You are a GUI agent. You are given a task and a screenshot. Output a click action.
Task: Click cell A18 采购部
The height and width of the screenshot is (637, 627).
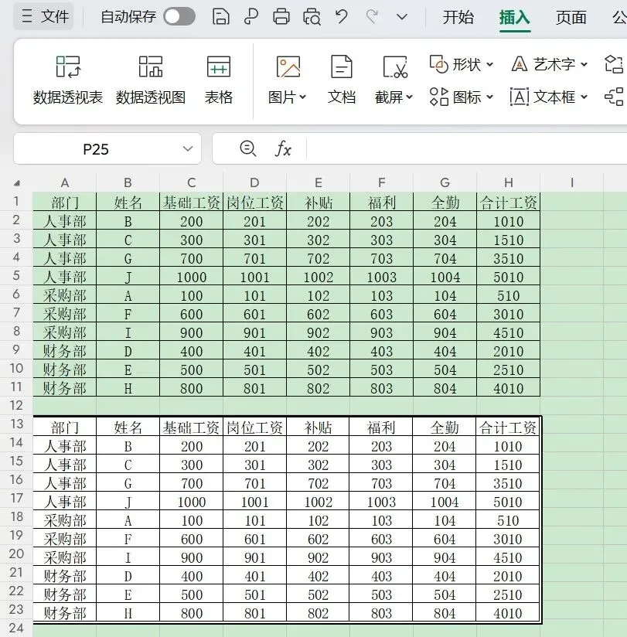pos(65,520)
